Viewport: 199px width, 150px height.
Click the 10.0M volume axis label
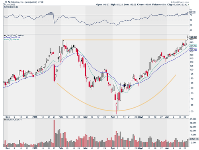[x=193, y=131]
